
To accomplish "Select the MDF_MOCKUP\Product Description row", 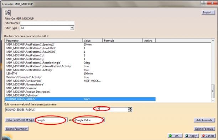I will [81, 92].
